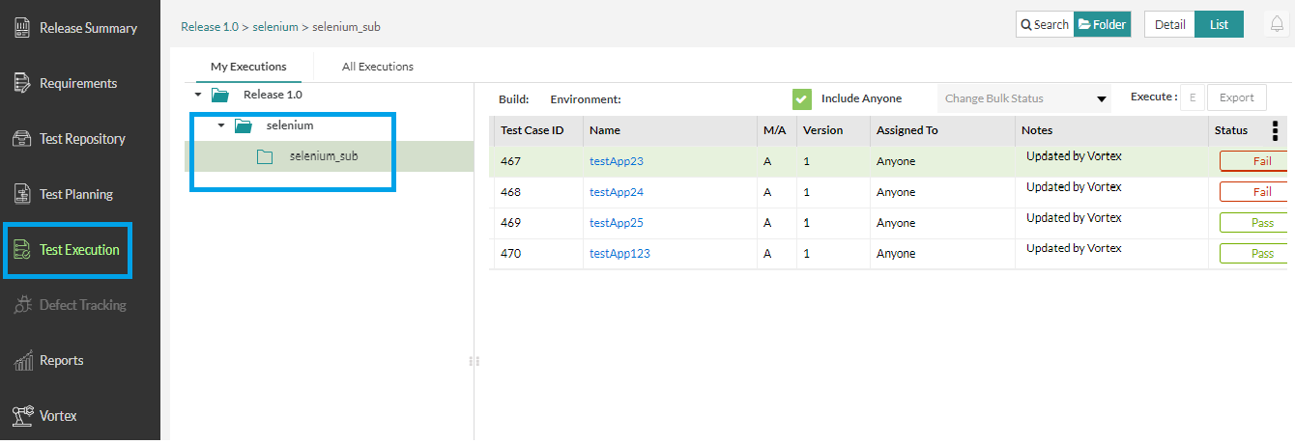The height and width of the screenshot is (444, 1295).
Task: Click the Export button
Action: pyautogui.click(x=1236, y=97)
